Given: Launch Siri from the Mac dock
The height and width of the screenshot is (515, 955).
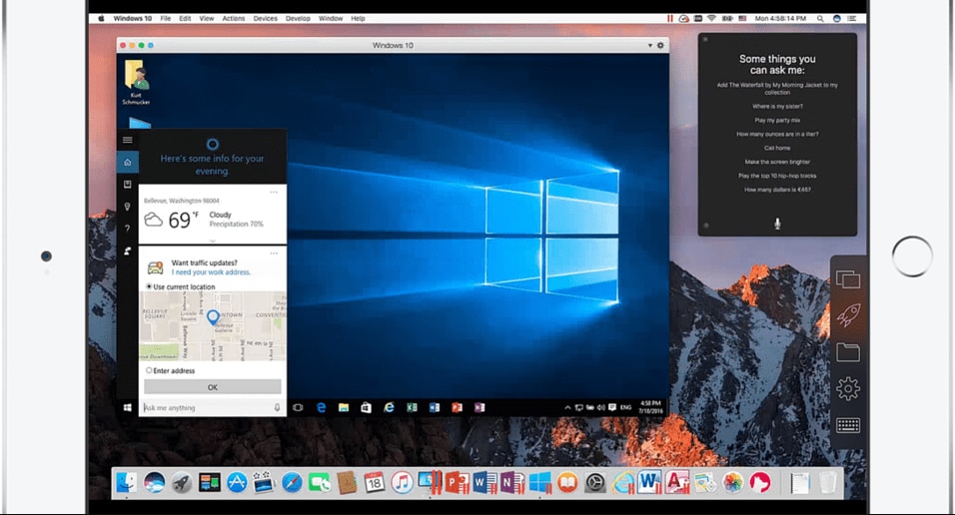Looking at the screenshot, I should (x=154, y=483).
